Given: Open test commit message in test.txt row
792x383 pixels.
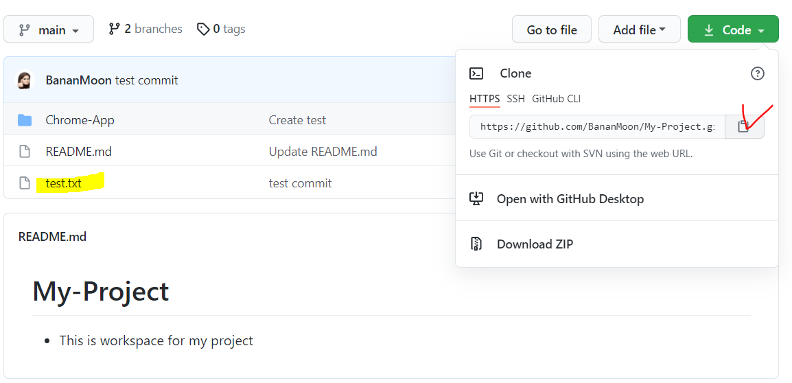Looking at the screenshot, I should click(x=300, y=183).
